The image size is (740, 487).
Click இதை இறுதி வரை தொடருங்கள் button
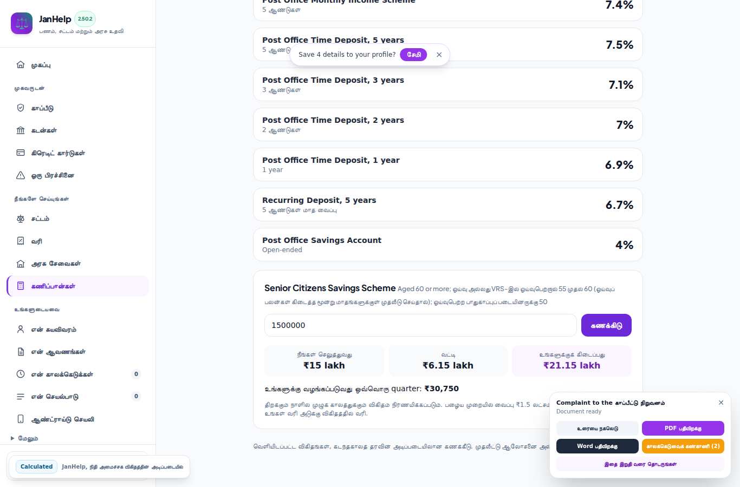coord(640,464)
